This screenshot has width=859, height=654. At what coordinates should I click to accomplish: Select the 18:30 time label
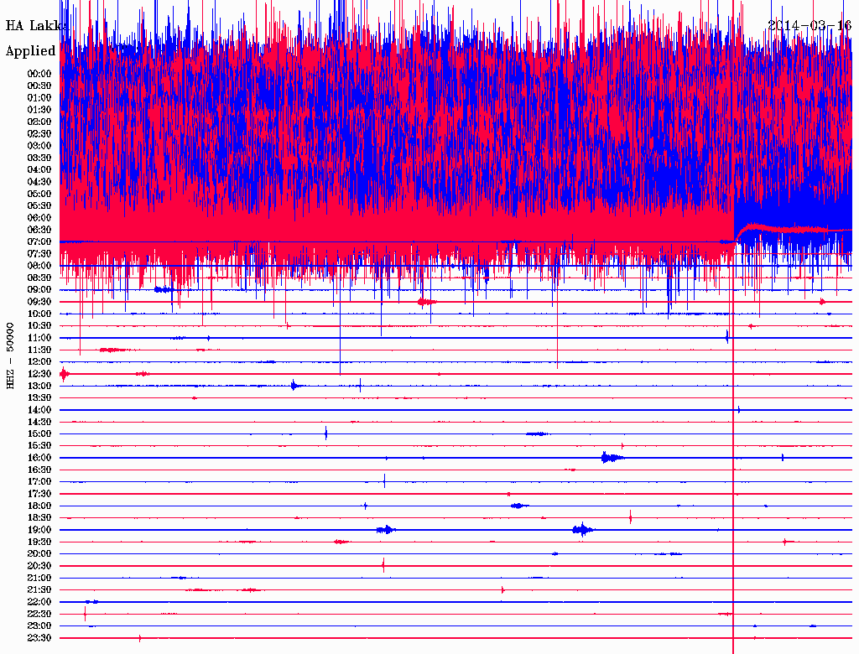click(x=39, y=517)
